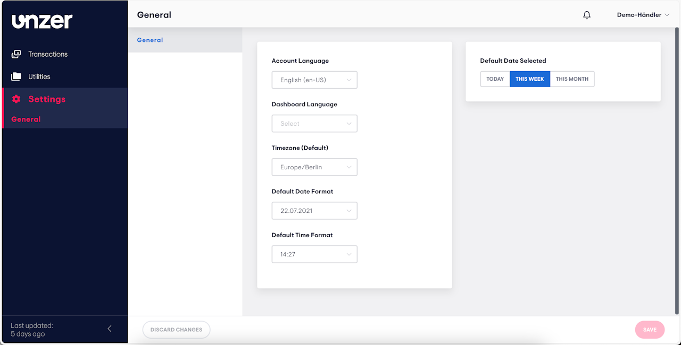Select THIS MONTH as default date
This screenshot has height=345, width=681.
[572, 79]
